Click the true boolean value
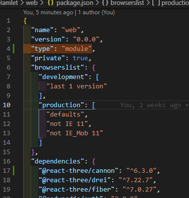The height and width of the screenshot is (198, 189). 80,58
